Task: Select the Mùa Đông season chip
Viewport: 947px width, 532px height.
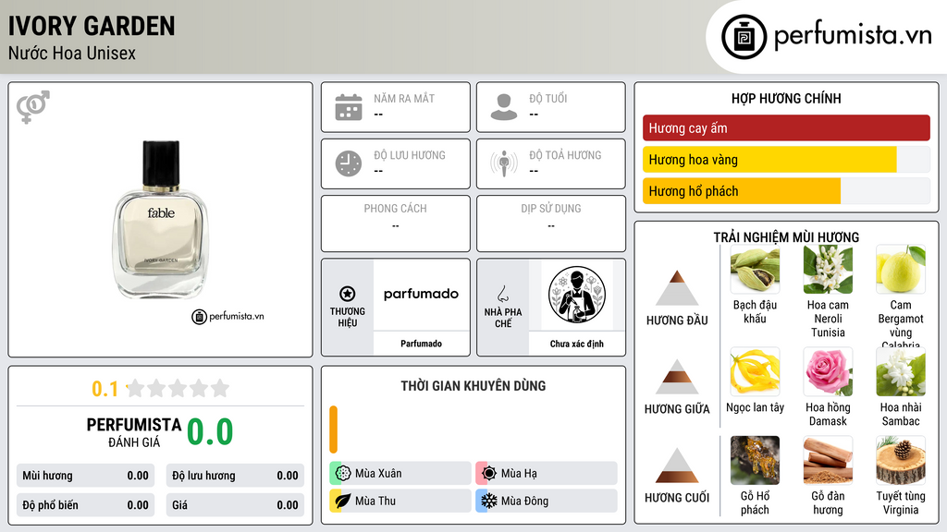Action: [x=547, y=501]
